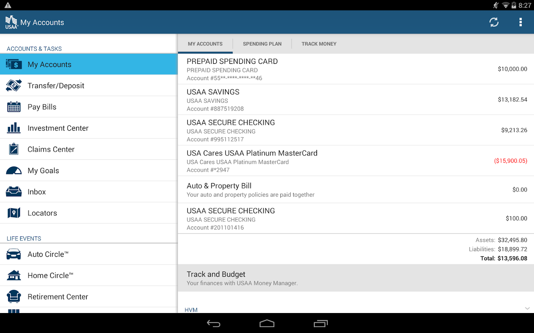Viewport: 534px width, 333px height.
Task: Choose Transfer/Deposit from the sidebar
Action: tap(89, 85)
